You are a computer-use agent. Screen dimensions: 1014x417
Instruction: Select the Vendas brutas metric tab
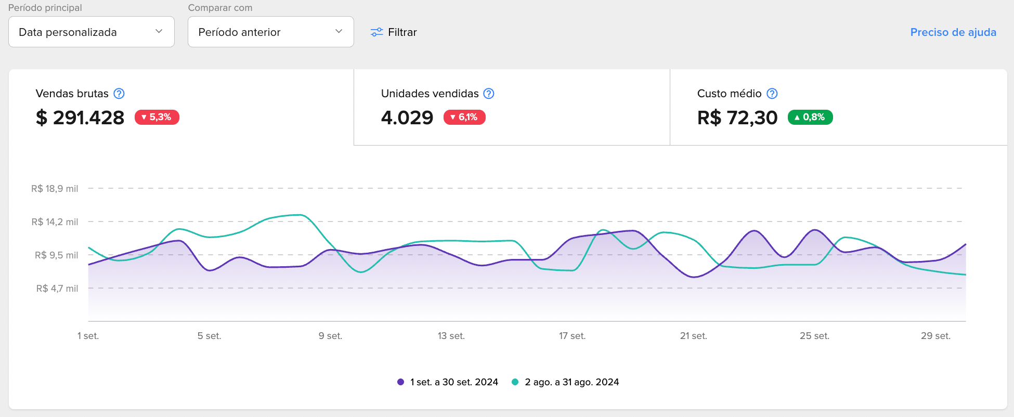[181, 107]
